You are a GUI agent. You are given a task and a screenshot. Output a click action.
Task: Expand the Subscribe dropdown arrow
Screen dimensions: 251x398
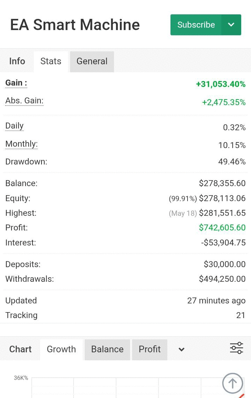[231, 25]
